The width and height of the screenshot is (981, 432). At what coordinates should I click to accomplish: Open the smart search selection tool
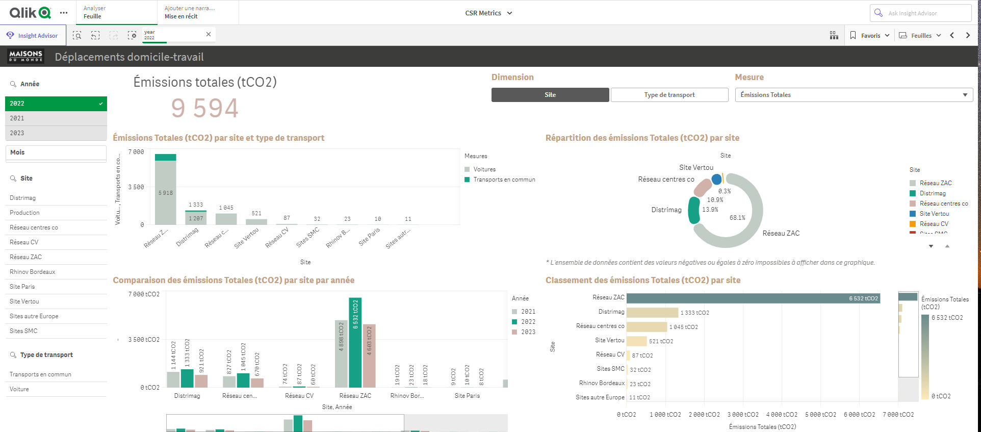[77, 35]
